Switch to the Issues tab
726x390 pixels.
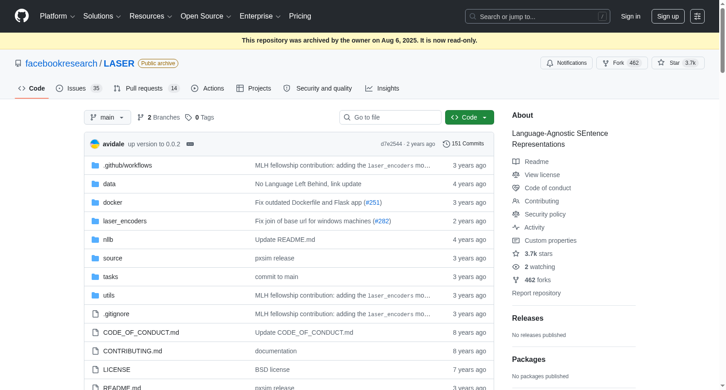[79, 88]
